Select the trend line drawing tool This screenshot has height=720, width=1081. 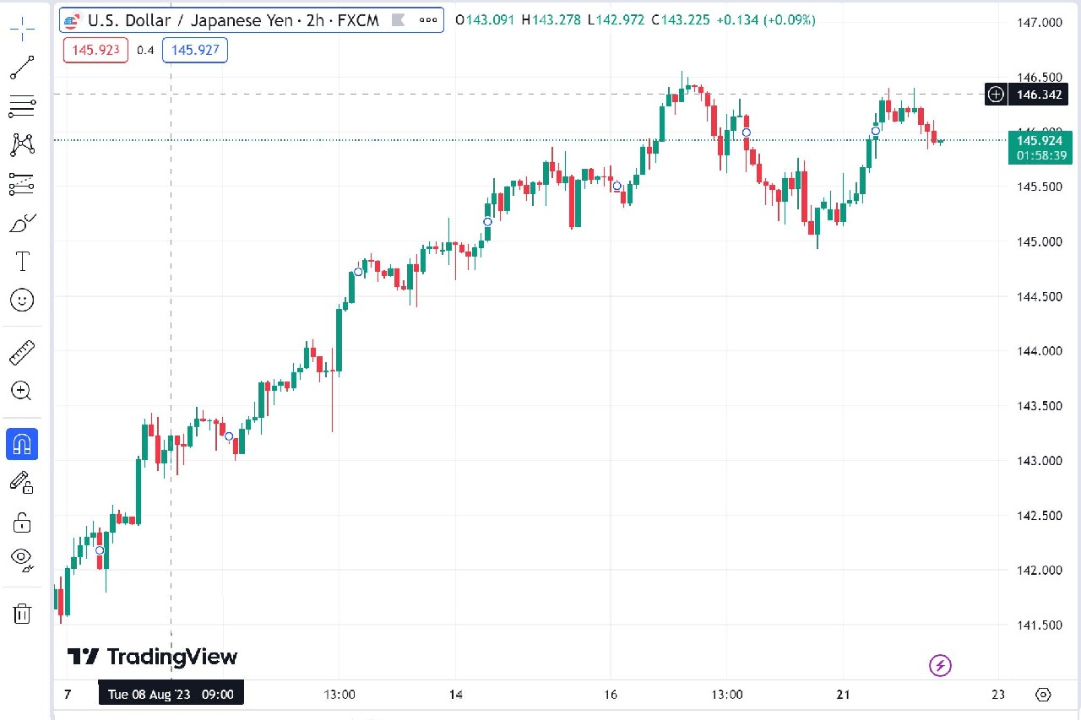[x=22, y=68]
